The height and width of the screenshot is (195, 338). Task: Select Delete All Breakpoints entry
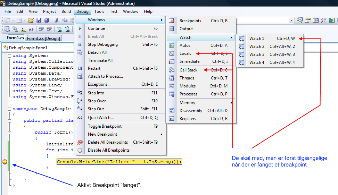click(x=120, y=142)
